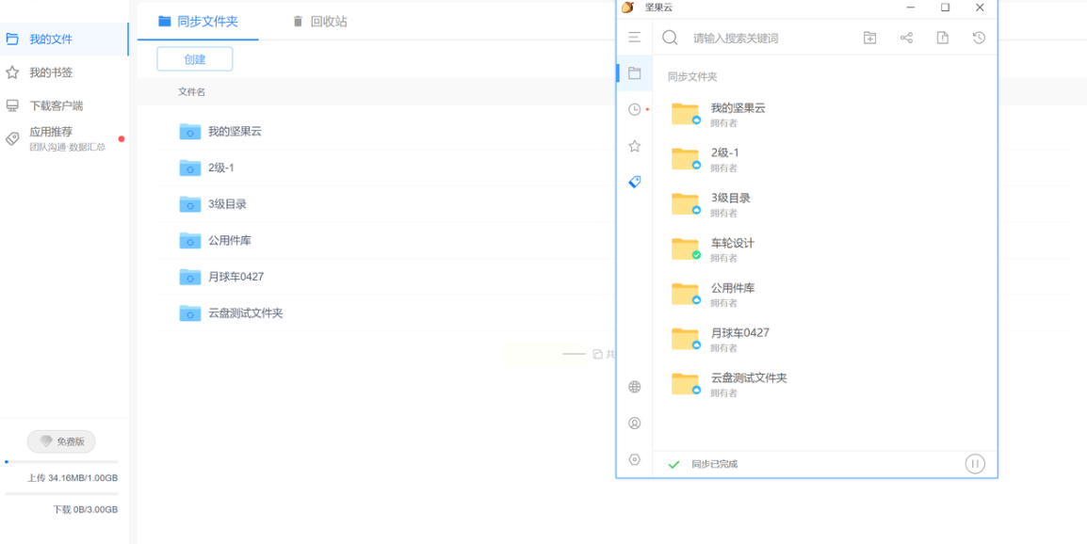Image resolution: width=1087 pixels, height=544 pixels.
Task: Open 2级-1 folder name in client list
Action: [x=725, y=152]
